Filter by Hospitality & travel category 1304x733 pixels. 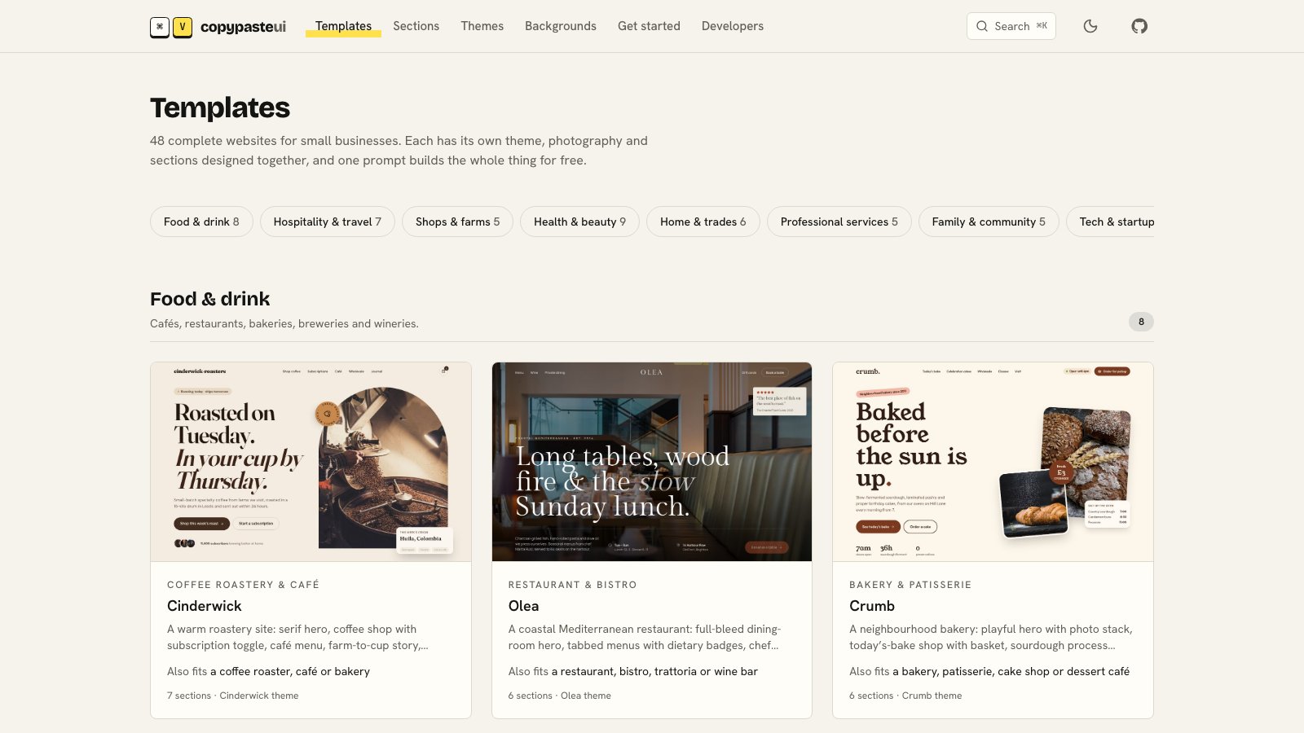[x=327, y=222]
